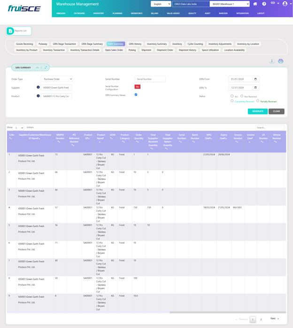Switch to the GRN History tab
Image resolution: width=293 pixels, height=328 pixels.
[x=135, y=44]
